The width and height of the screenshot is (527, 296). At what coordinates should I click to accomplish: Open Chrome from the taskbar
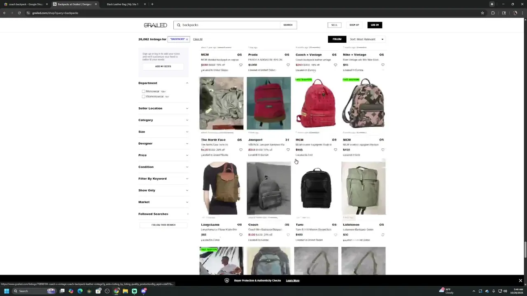pyautogui.click(x=116, y=291)
